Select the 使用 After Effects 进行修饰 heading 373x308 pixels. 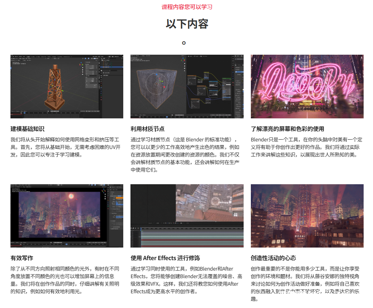165,258
